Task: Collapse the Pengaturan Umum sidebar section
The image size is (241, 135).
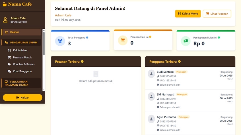Action: tap(22, 43)
